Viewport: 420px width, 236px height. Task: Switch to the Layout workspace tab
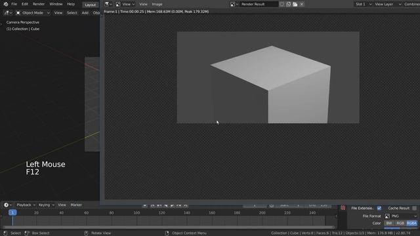pos(91,5)
